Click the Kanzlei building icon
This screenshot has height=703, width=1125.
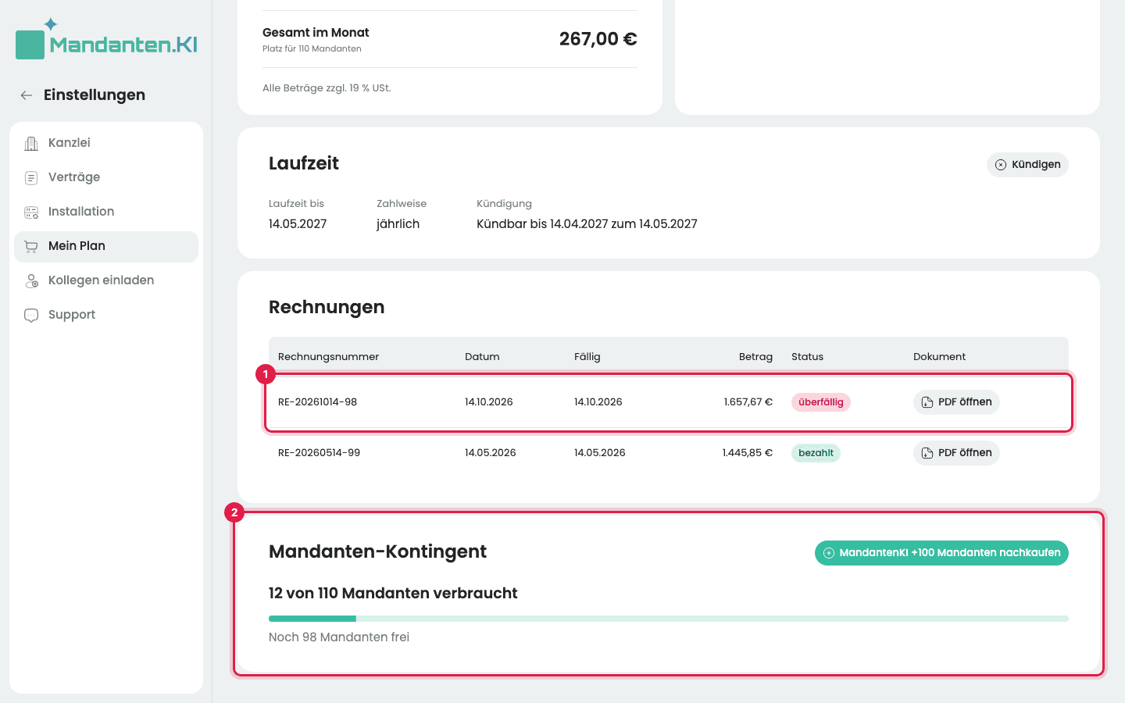click(31, 143)
